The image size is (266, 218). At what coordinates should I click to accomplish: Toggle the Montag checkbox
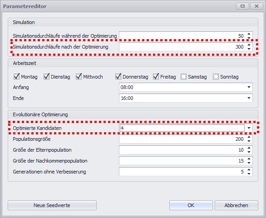(x=17, y=77)
